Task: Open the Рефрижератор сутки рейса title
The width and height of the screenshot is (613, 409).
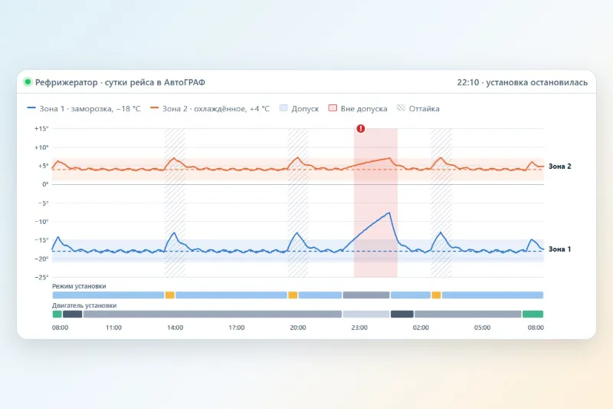Action: coord(120,82)
